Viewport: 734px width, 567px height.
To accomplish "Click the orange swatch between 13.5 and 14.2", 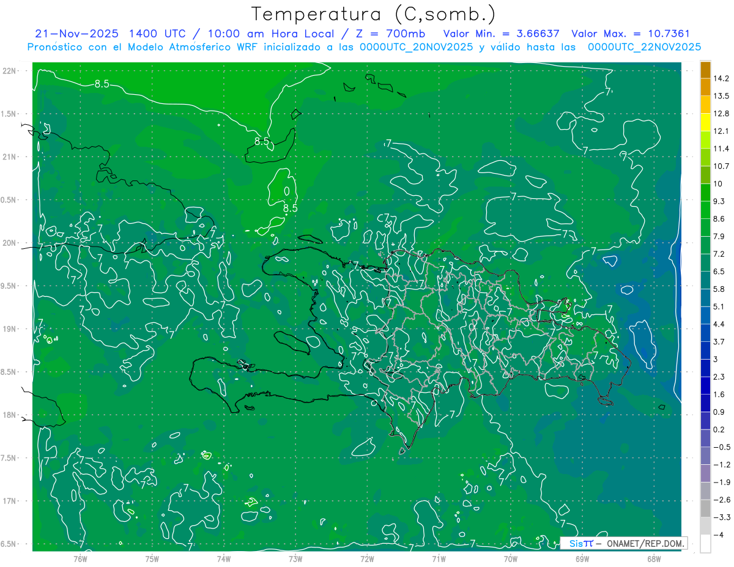I will (x=705, y=87).
